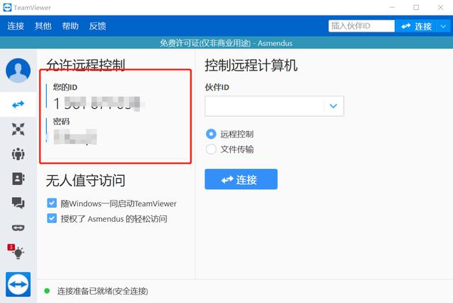Open the 连接 menu
This screenshot has height=303, width=453.
16,26
